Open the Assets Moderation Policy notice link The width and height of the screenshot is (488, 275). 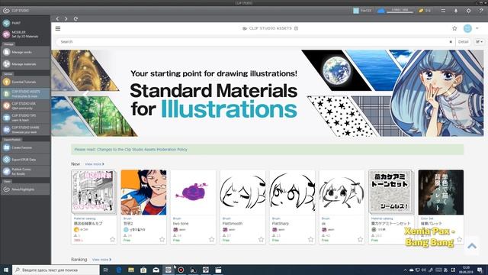tap(130, 150)
